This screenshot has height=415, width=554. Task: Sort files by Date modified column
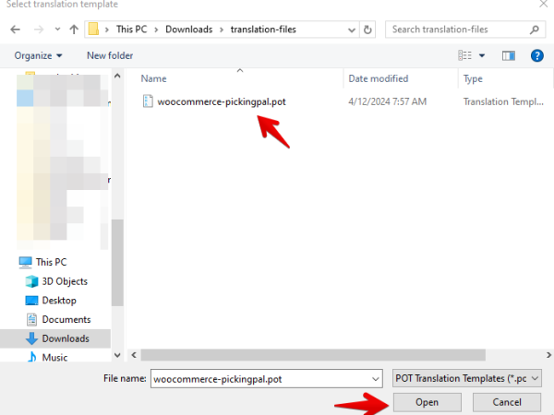pyautogui.click(x=379, y=79)
